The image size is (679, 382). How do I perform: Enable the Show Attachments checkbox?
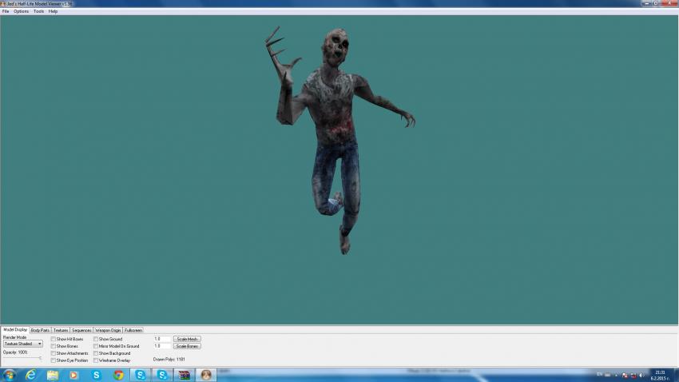pyautogui.click(x=54, y=353)
